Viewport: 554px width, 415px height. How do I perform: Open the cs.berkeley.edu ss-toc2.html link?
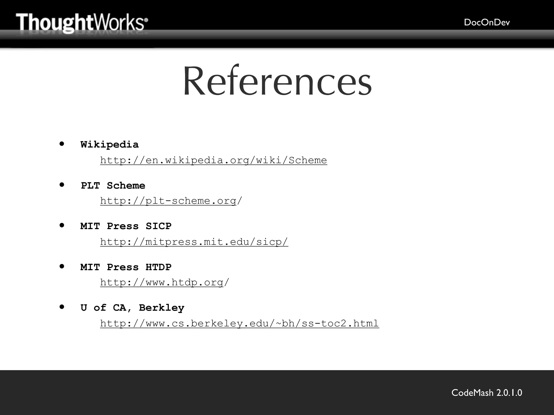coord(240,323)
